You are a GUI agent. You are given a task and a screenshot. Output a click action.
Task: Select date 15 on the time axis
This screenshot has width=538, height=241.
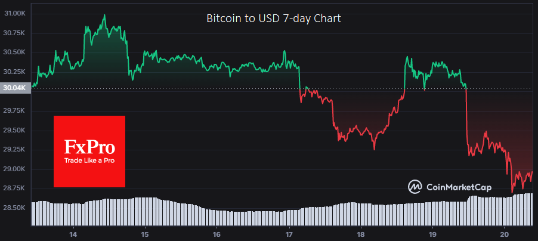tap(146, 234)
